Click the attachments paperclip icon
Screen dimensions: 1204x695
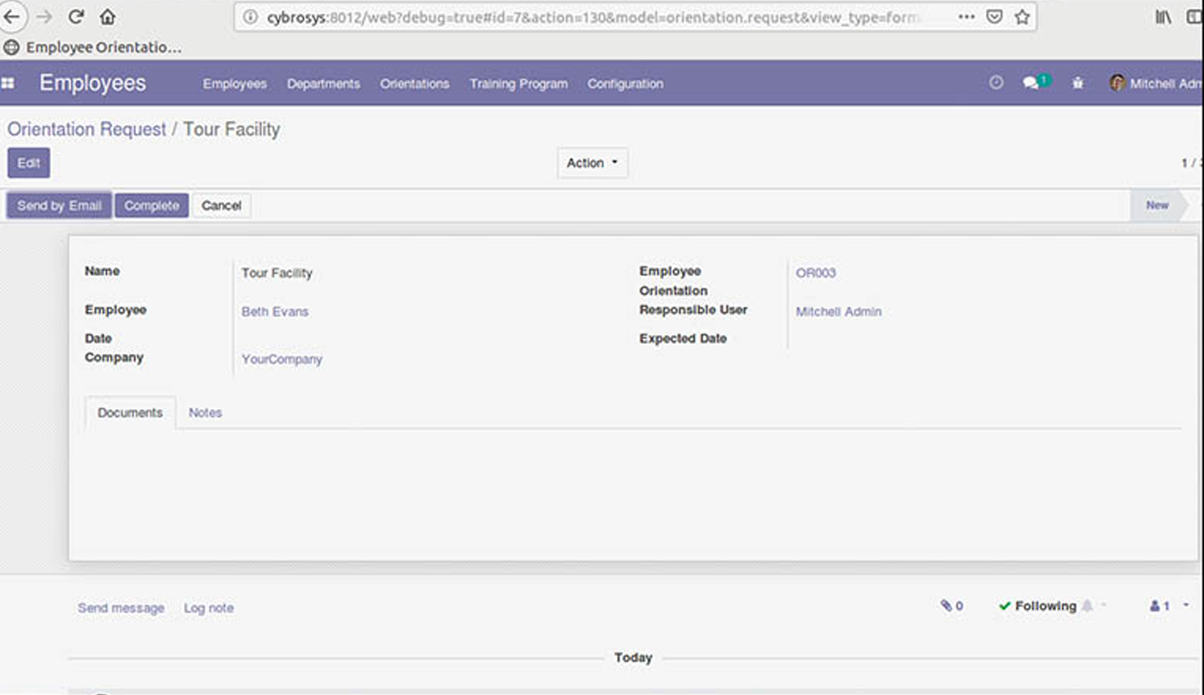tap(946, 606)
